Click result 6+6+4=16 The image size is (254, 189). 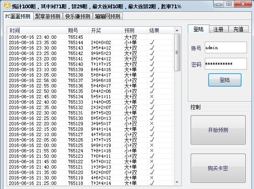pyautogui.click(x=101, y=70)
